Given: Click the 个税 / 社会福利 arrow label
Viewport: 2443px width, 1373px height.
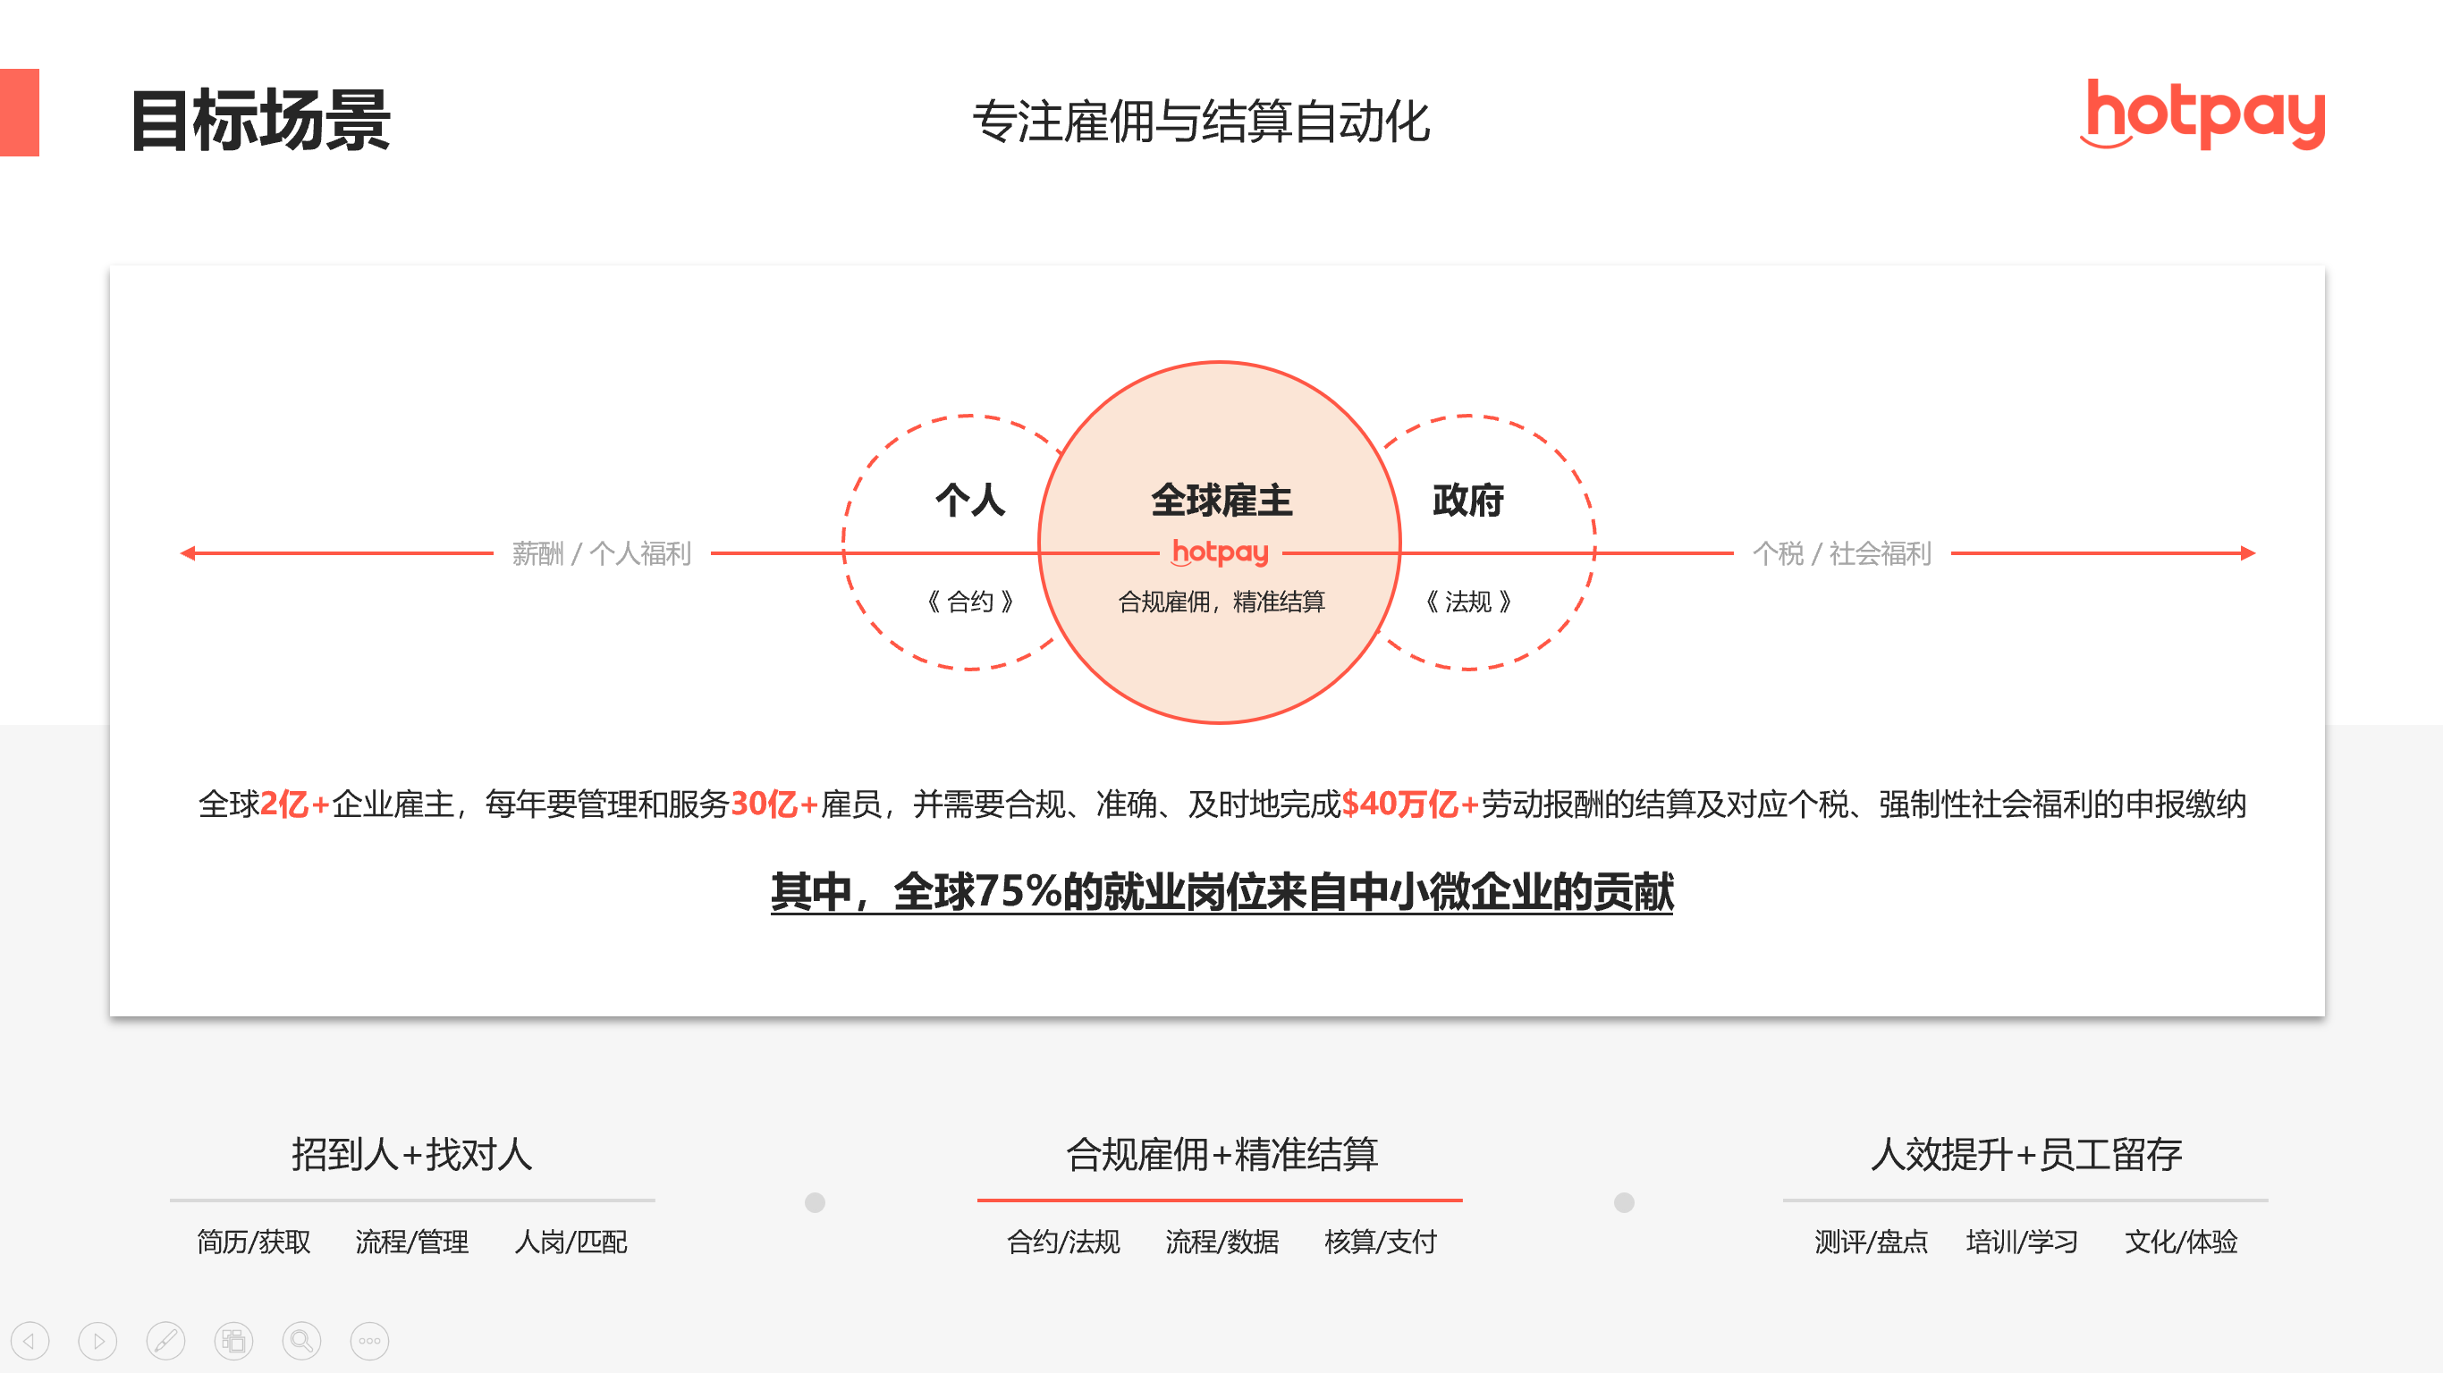Looking at the screenshot, I should 1842,552.
